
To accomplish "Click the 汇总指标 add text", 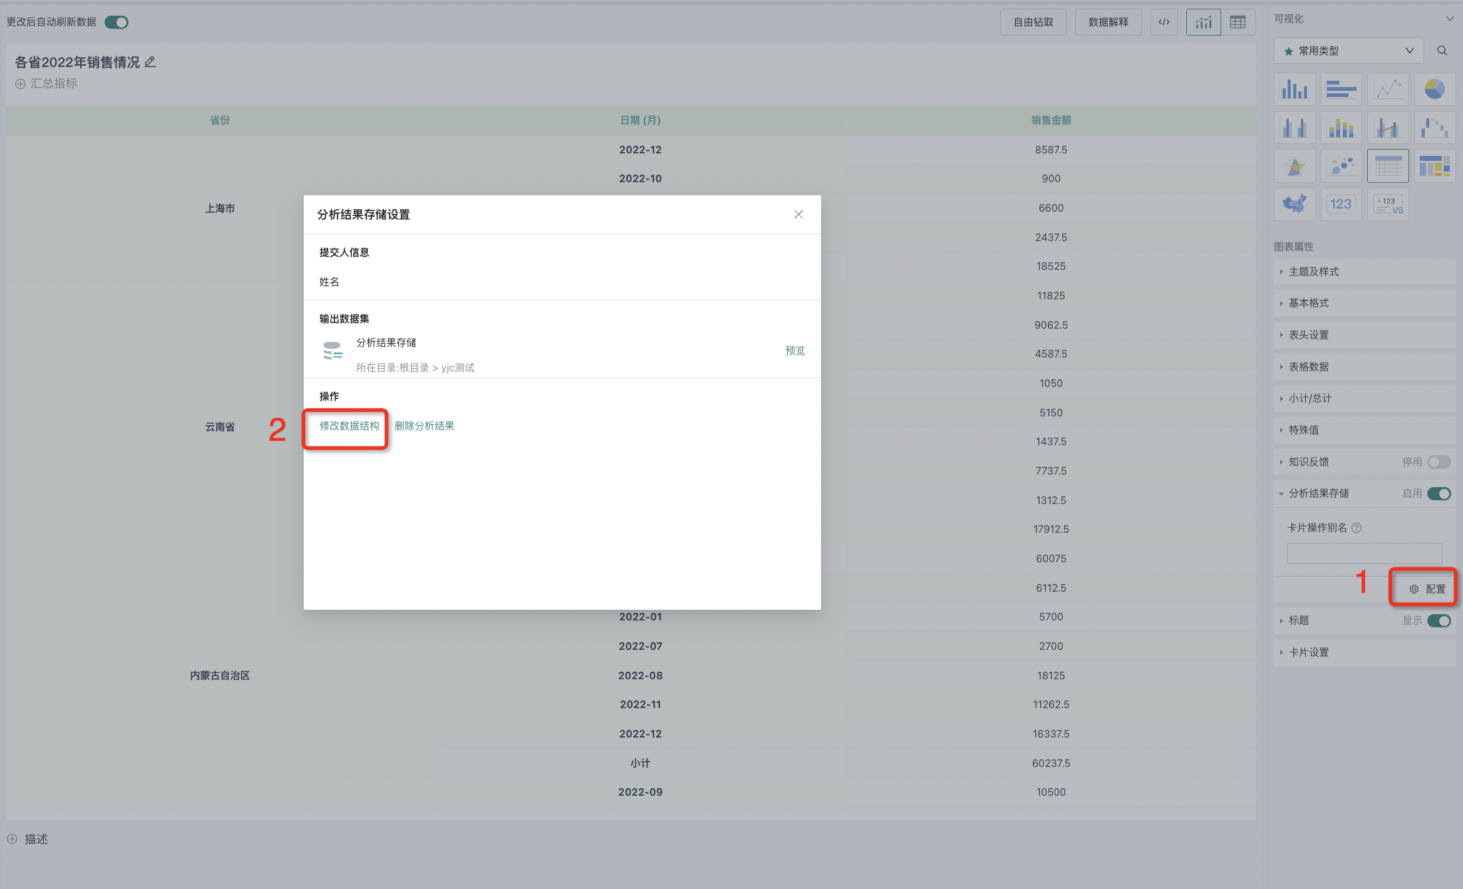I will click(54, 84).
